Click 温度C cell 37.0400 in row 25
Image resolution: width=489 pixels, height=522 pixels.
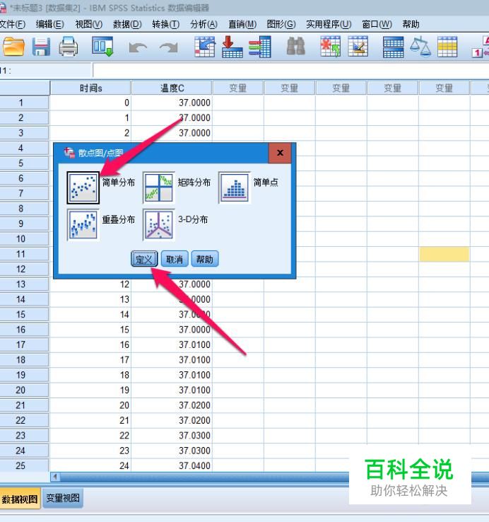click(x=172, y=465)
